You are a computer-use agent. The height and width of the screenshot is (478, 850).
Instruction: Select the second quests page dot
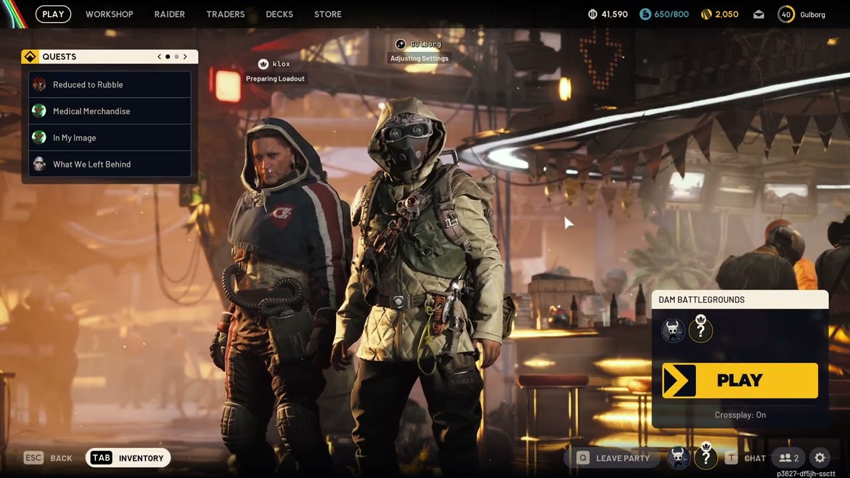pos(176,56)
